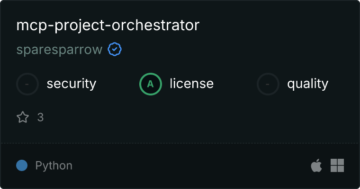
Task: Click the green A license grade badge
Action: coord(151,84)
